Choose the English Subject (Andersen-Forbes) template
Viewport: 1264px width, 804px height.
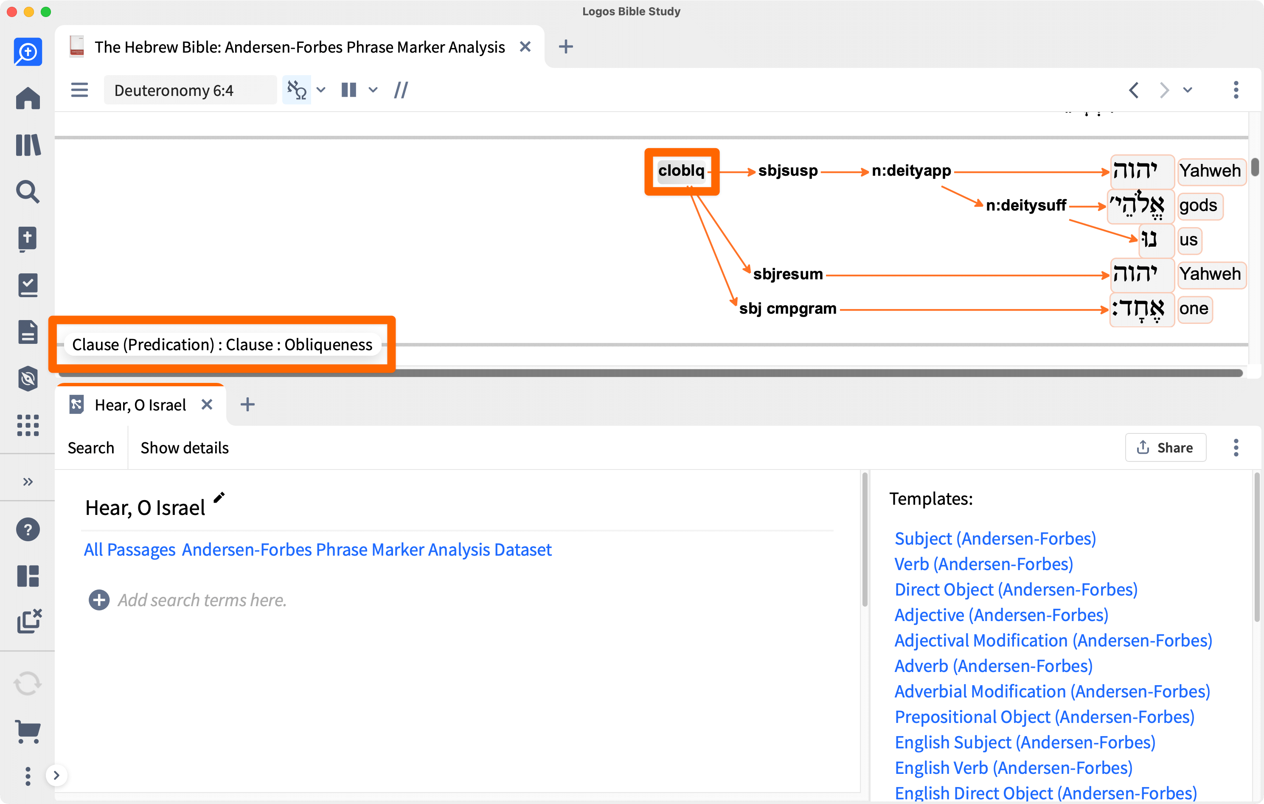(1025, 742)
